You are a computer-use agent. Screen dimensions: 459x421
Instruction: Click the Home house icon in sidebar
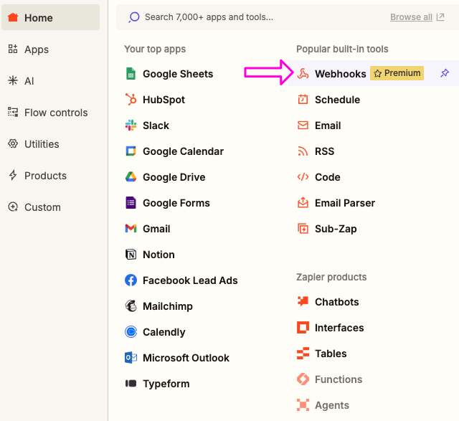pos(13,17)
